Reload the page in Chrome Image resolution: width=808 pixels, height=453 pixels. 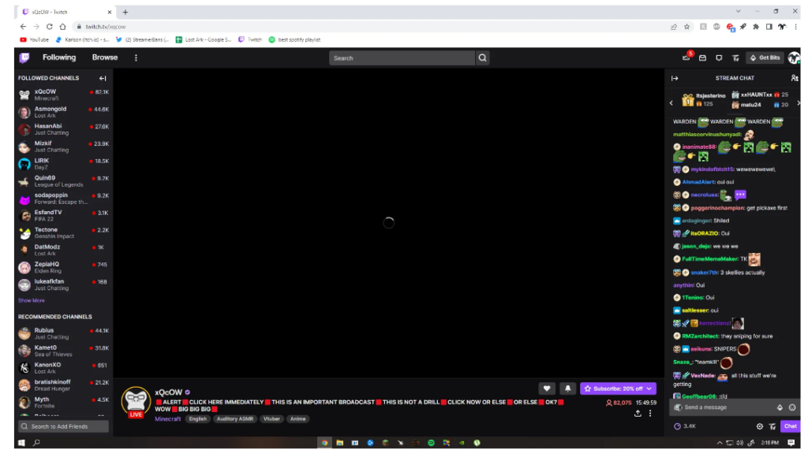[50, 27]
